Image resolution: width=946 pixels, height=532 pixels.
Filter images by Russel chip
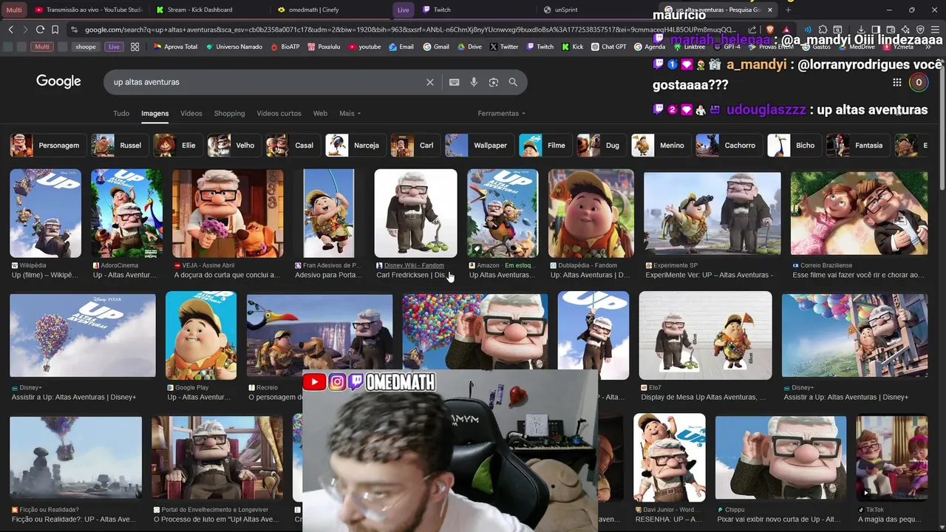click(x=118, y=146)
